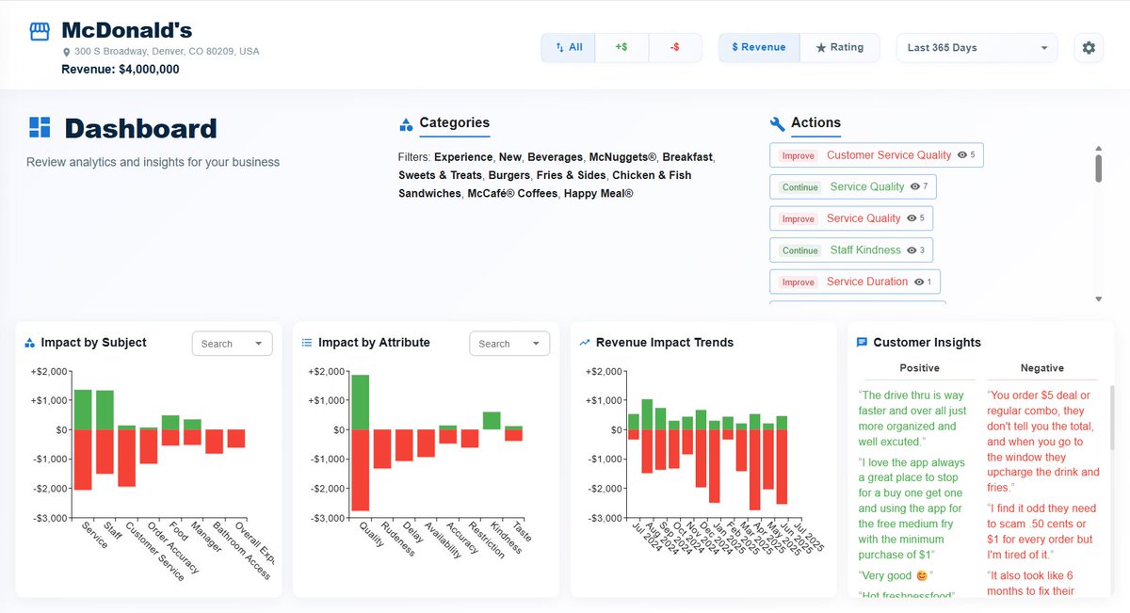Click the Actions list scrollbar thumb

point(1098,168)
